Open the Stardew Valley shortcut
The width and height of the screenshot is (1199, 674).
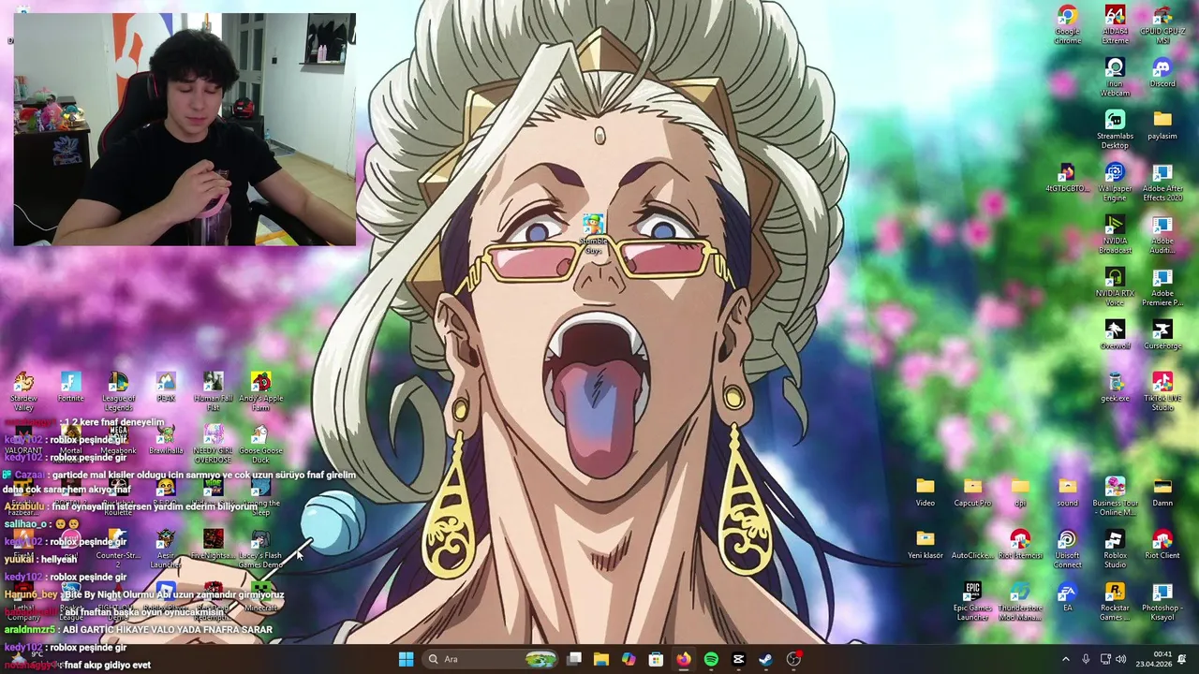(23, 392)
